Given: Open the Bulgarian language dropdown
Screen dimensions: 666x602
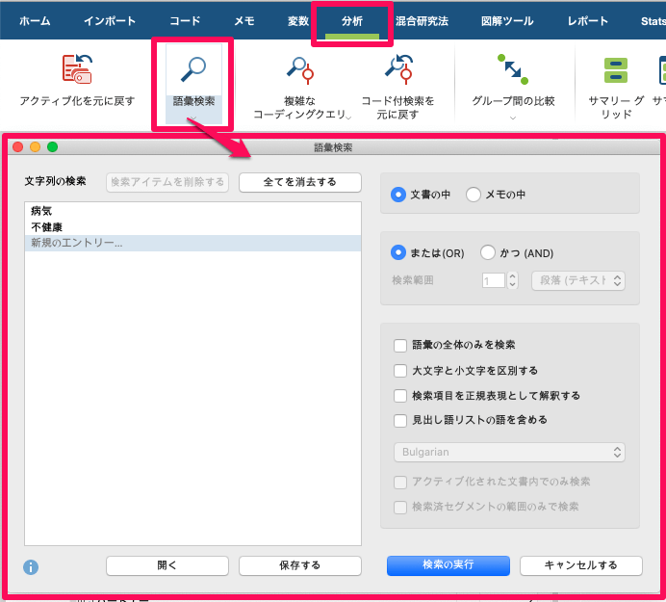Looking at the screenshot, I should pos(509,452).
